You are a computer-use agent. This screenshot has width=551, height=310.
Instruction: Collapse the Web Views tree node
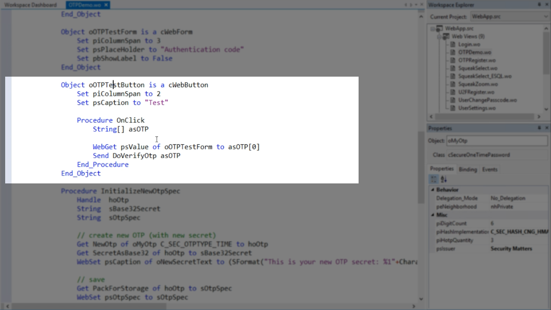[439, 37]
